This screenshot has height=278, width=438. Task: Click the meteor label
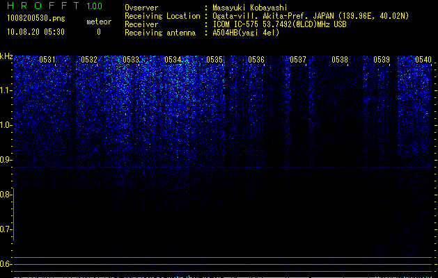point(99,22)
